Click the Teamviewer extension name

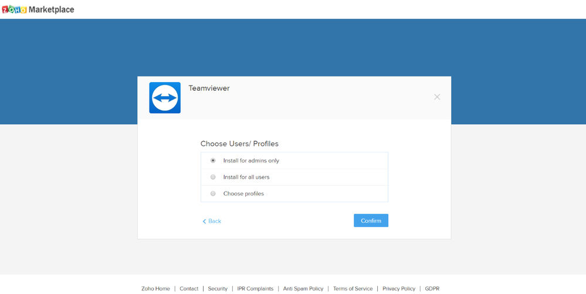(209, 88)
